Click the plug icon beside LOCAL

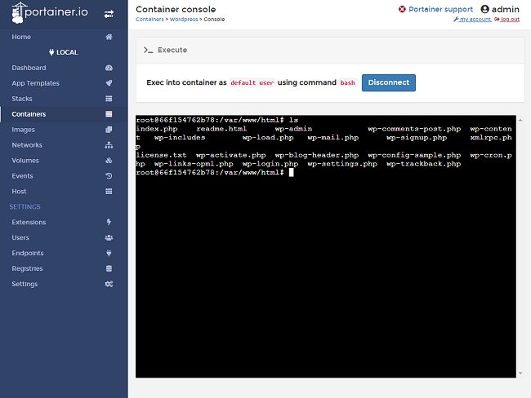point(51,52)
